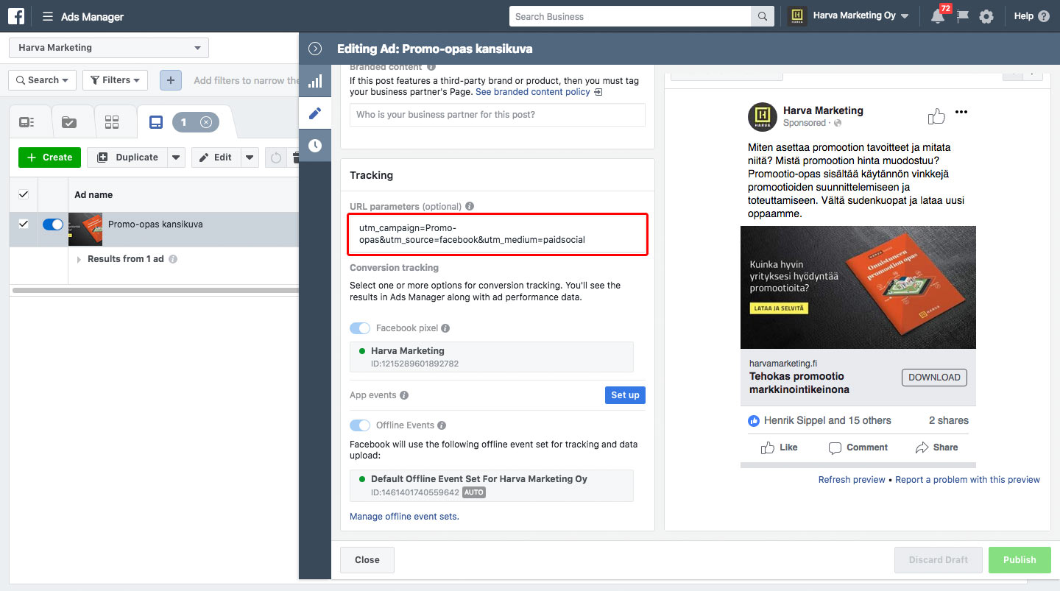Click the Comment button in preview
The height and width of the screenshot is (591, 1060).
(x=858, y=447)
